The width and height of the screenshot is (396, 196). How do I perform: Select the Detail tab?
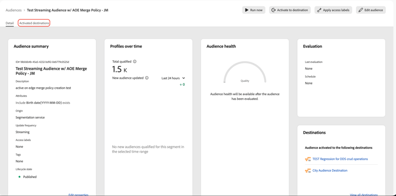[x=10, y=23]
